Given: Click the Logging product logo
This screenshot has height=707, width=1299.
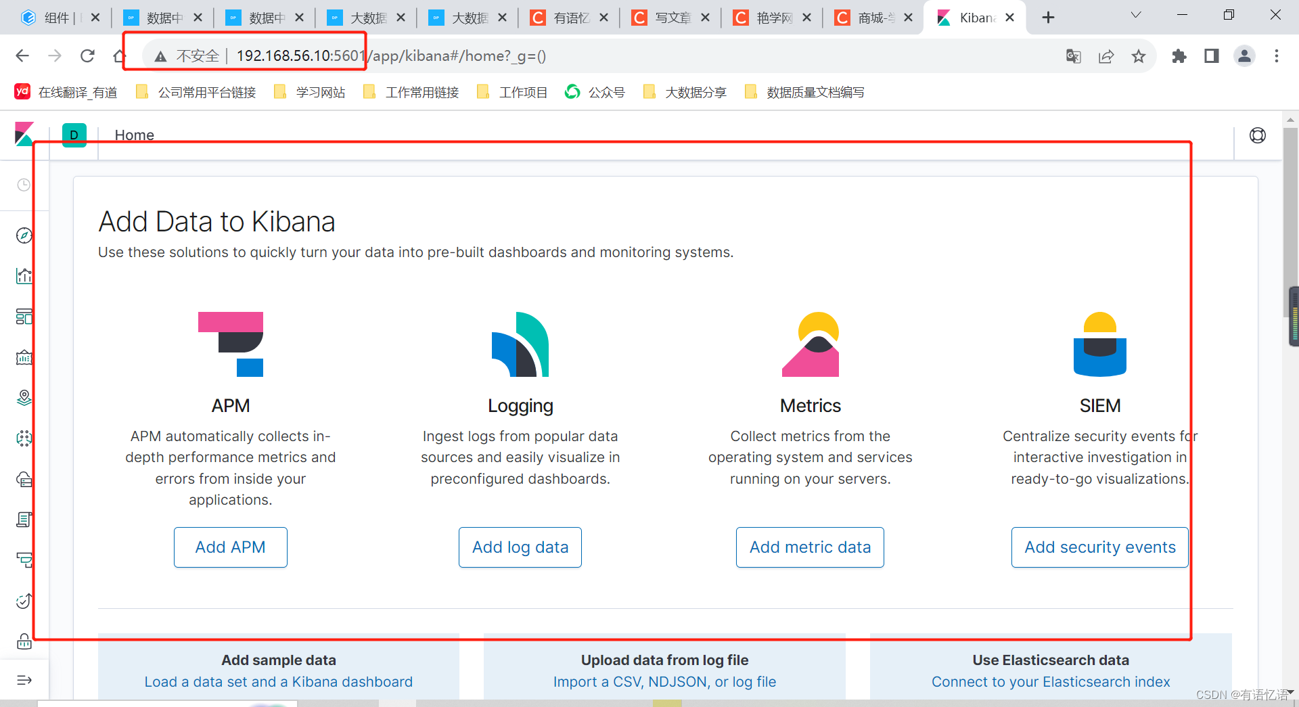Looking at the screenshot, I should pos(520,344).
